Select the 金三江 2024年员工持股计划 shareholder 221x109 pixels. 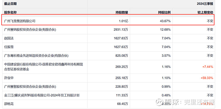click(42, 95)
